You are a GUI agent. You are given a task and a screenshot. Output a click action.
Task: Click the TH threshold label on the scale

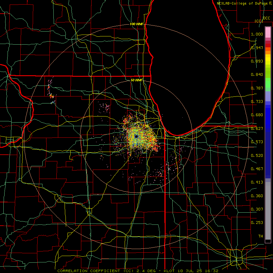(261, 236)
